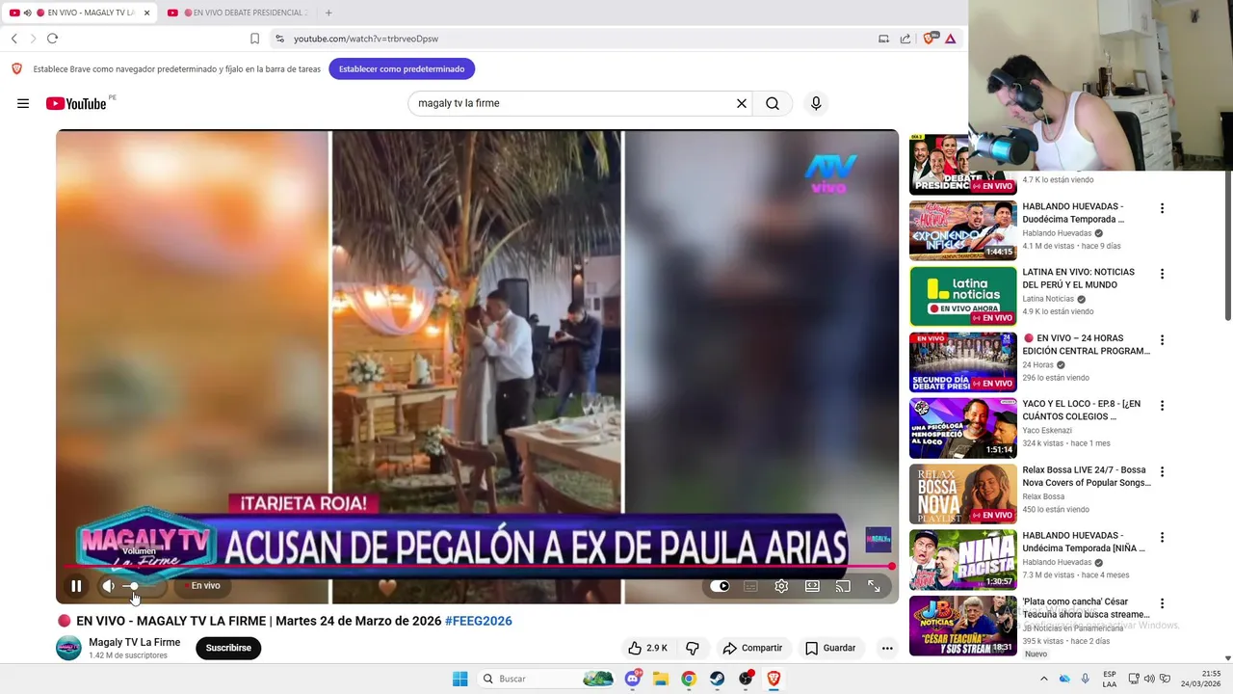The width and height of the screenshot is (1233, 694).
Task: Open share page icon in address bar
Action: click(905, 39)
